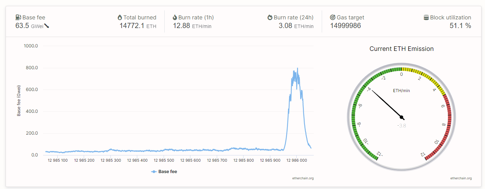Click the 14772.1 ETH total burned value
This screenshot has width=485, height=189.
click(x=138, y=26)
